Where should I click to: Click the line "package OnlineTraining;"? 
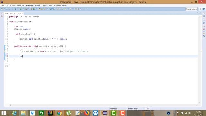pos(24,17)
